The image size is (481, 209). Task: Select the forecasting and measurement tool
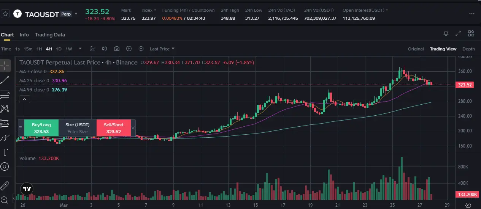[x=5, y=123]
